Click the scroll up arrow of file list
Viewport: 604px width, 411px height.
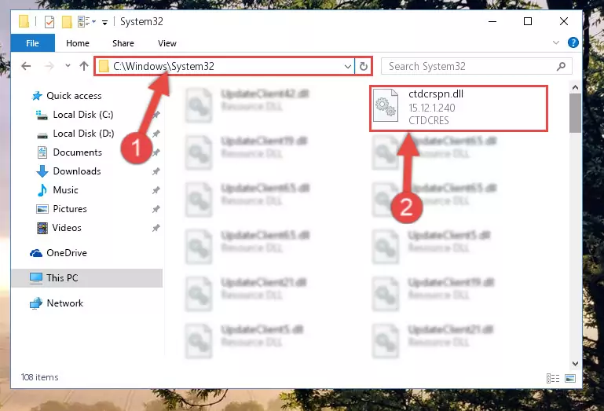click(575, 87)
